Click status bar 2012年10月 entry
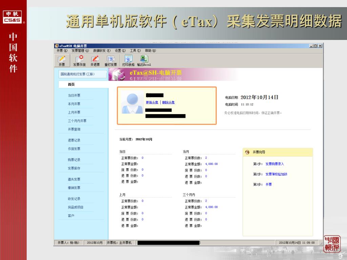 [x=95, y=242]
